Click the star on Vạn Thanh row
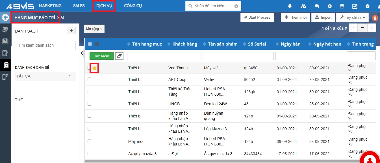 94,68
